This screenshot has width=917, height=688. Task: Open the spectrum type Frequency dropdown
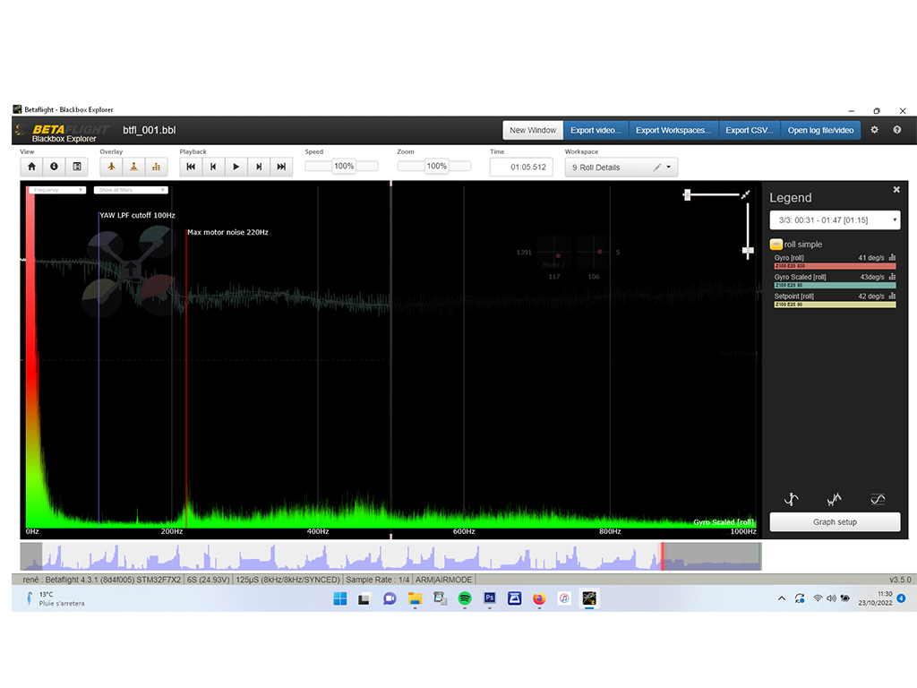click(56, 190)
